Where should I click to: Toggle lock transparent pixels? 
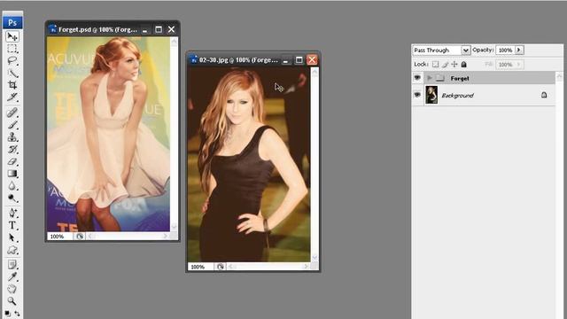[435, 65]
